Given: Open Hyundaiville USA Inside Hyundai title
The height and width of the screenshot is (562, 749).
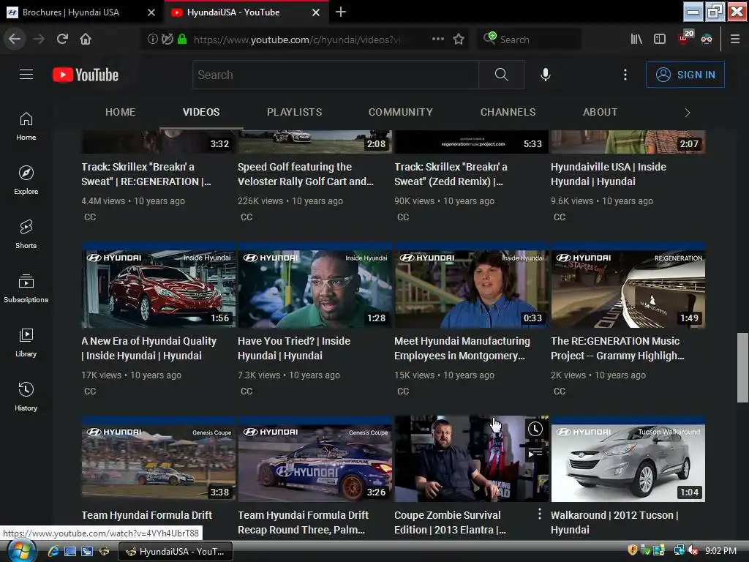Looking at the screenshot, I should 608,174.
